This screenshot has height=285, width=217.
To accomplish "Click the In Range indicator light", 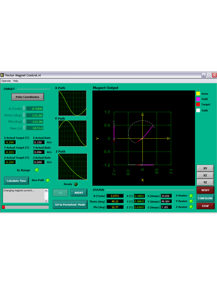I will pos(37,170).
